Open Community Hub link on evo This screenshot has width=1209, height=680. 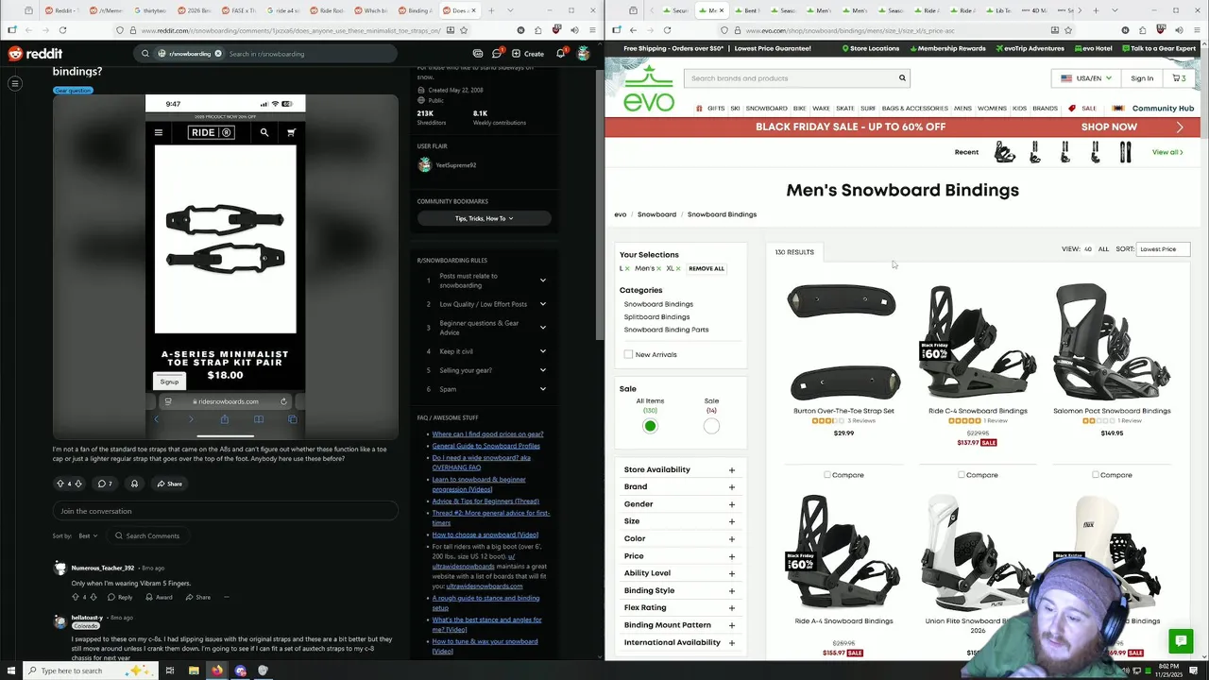(1163, 109)
